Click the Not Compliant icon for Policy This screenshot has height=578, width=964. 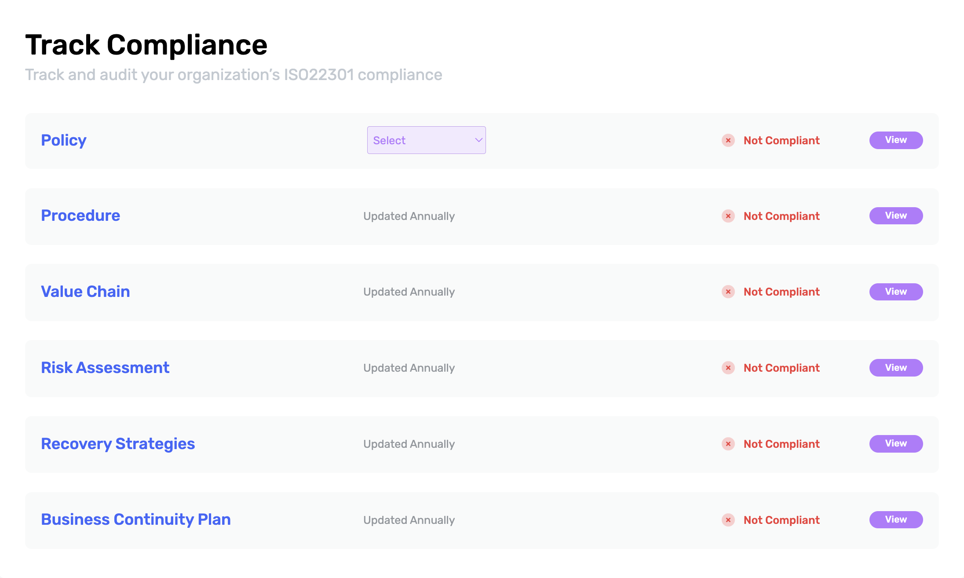point(728,140)
